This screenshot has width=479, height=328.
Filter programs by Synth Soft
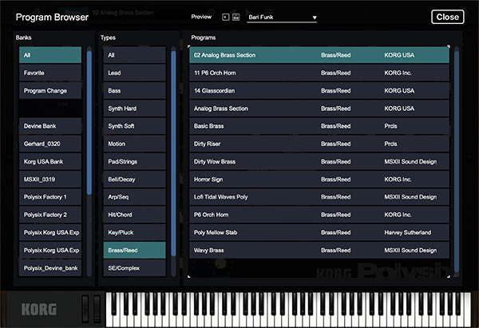coord(134,126)
